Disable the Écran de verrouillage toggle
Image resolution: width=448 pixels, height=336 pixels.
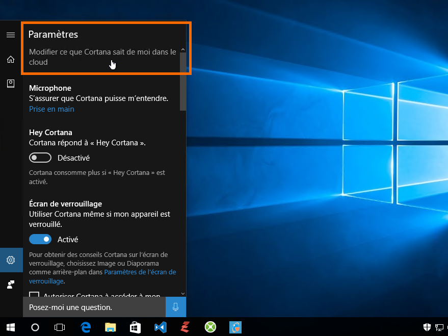point(40,239)
